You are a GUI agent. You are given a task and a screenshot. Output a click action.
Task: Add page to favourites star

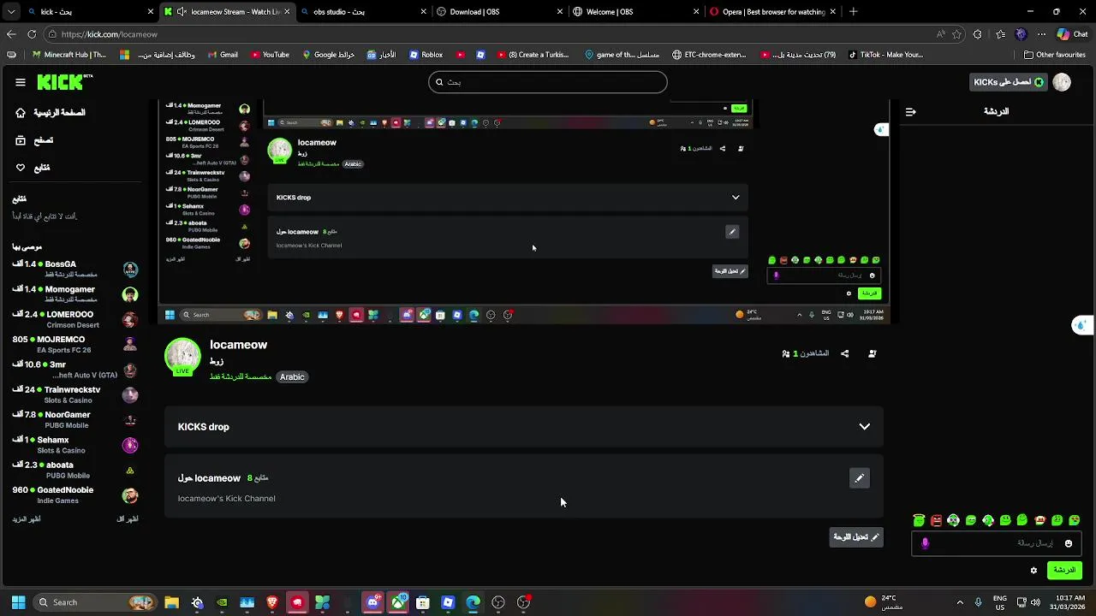coord(957,34)
